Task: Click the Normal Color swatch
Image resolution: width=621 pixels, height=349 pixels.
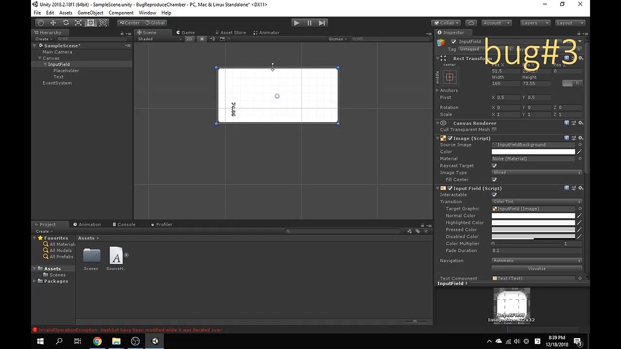Action: point(532,215)
